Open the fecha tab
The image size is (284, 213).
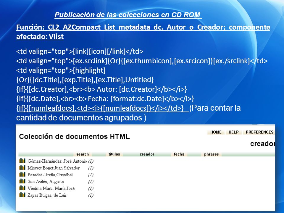179,154
